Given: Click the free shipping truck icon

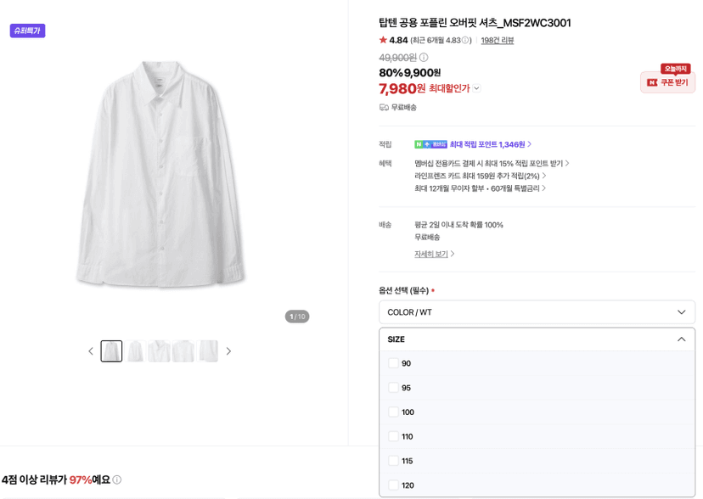Looking at the screenshot, I should click(384, 107).
